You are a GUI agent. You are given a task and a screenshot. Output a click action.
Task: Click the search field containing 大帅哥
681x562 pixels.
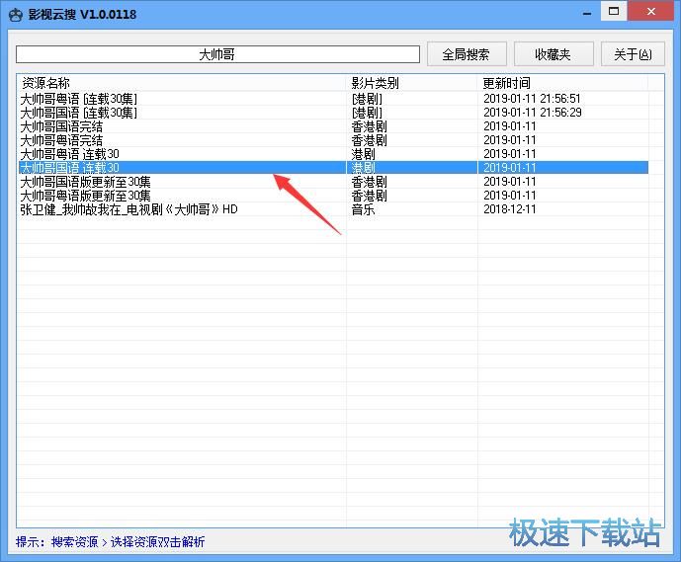point(217,54)
